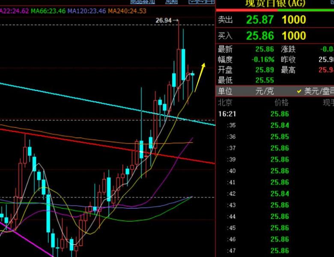Select the :37 tick row
The width and height of the screenshot is (334, 257).
[x=275, y=148]
